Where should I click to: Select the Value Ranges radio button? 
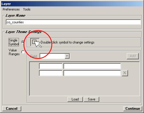tap(23, 52)
